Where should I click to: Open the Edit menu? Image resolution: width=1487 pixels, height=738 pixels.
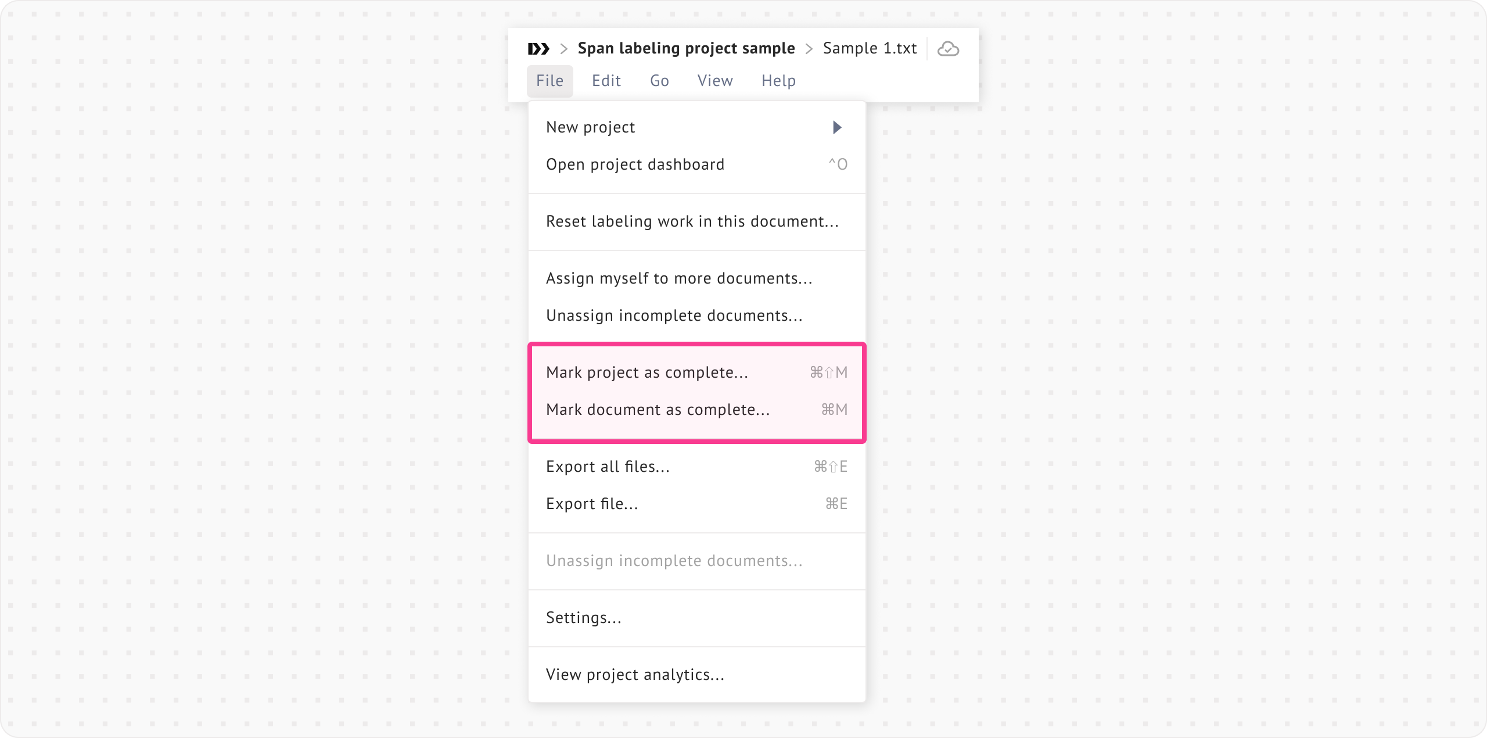[606, 81]
